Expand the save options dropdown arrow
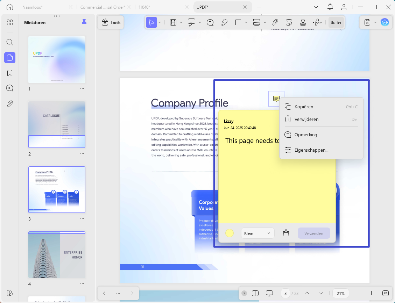Image resolution: width=395 pixels, height=303 pixels. click(375, 22)
